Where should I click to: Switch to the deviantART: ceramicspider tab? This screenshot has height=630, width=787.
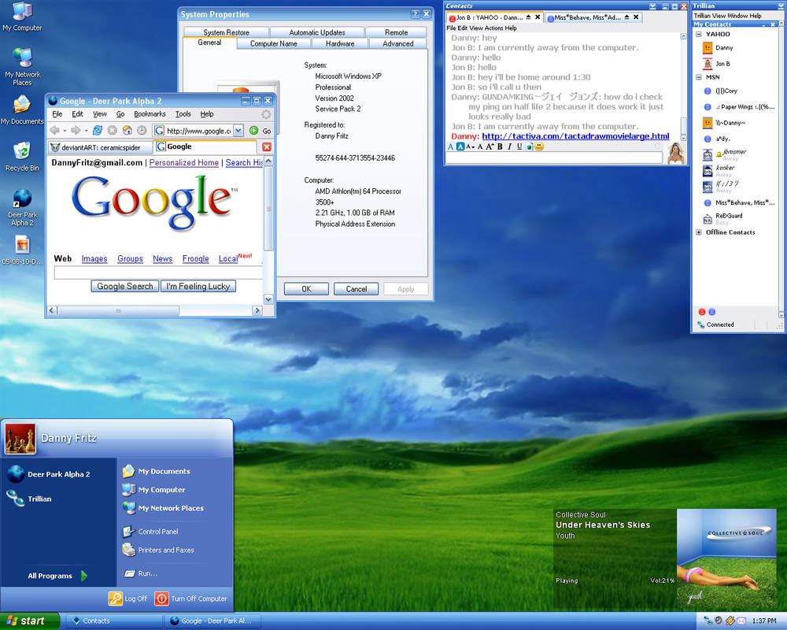click(101, 147)
